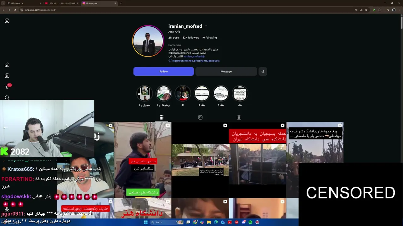
Task: Open the post captioned دانشگاه هنر
Action: point(143,208)
